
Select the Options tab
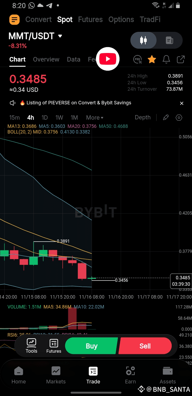point(121,20)
